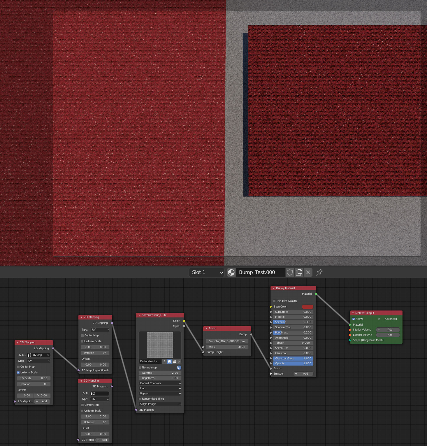Image resolution: width=427 pixels, height=446 pixels.
Task: Click the blue image icon beside Normalmap
Action: pyautogui.click(x=179, y=368)
